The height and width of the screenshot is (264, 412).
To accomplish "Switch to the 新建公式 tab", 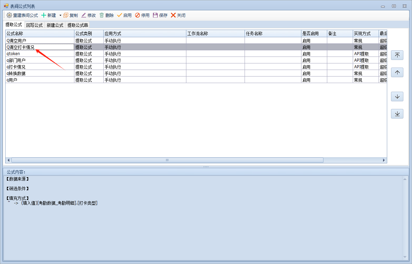I will pos(55,25).
